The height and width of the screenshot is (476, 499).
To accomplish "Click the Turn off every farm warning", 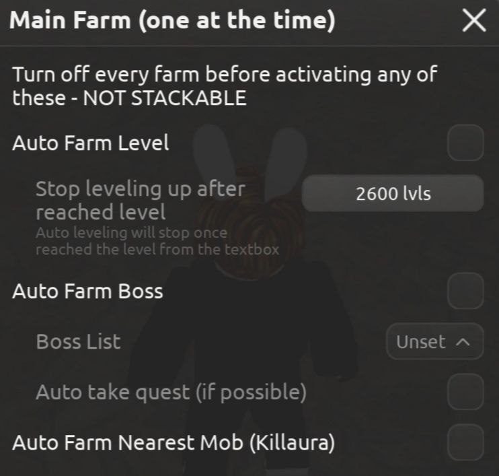I will 223,74.
